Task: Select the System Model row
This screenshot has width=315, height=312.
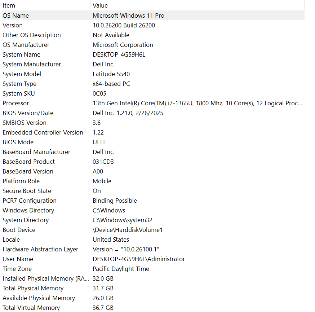Action: pos(153,74)
